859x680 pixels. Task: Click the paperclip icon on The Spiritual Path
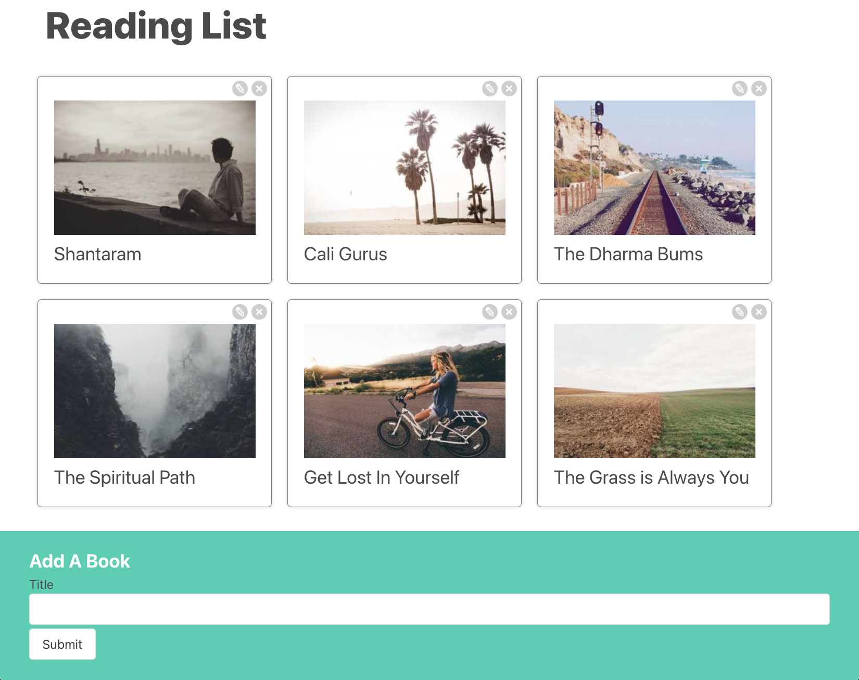click(x=240, y=311)
